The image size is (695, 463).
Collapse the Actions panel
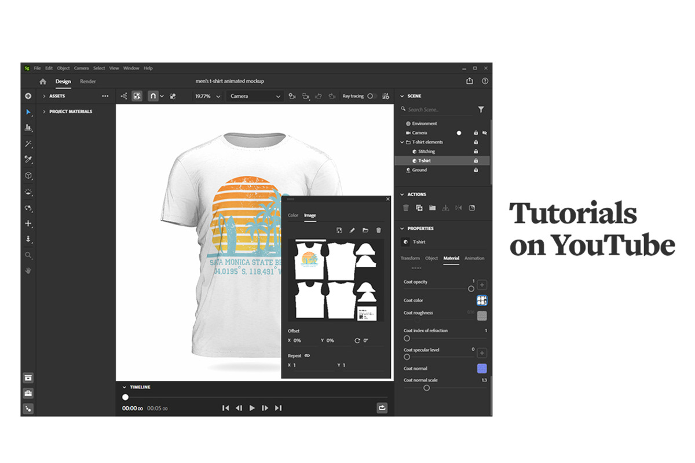pos(402,194)
